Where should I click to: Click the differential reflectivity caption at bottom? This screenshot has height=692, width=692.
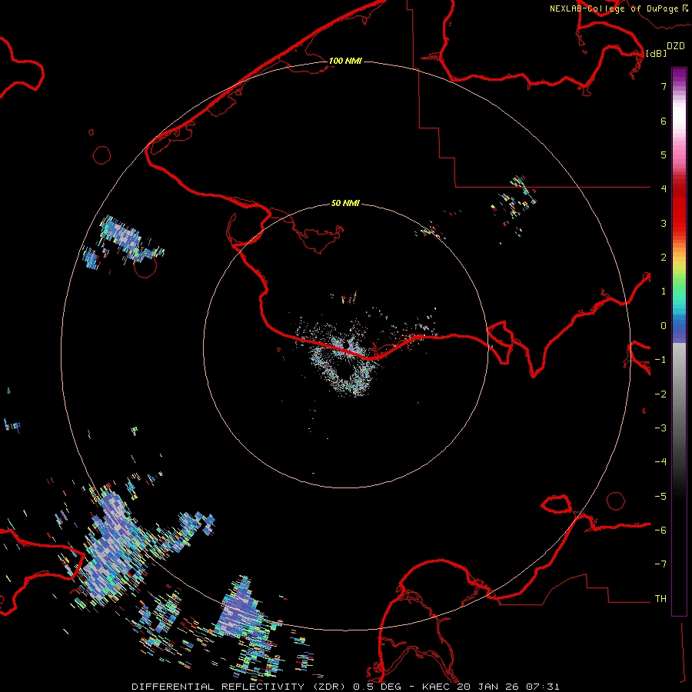coord(345,687)
